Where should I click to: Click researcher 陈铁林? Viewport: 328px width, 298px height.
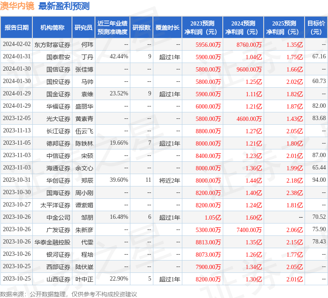[84, 143]
